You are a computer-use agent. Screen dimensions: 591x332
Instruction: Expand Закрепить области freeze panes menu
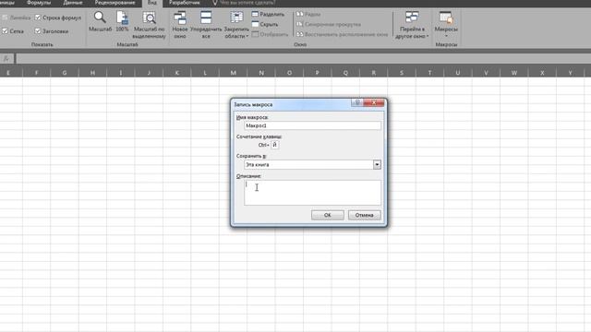pos(236,25)
